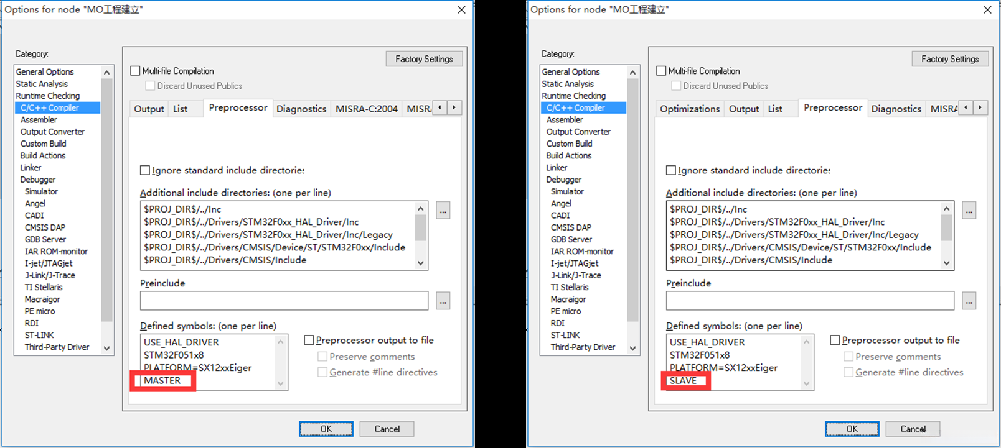This screenshot has width=1001, height=448.
Task: Click Preinclude input field in right dialog
Action: [810, 301]
